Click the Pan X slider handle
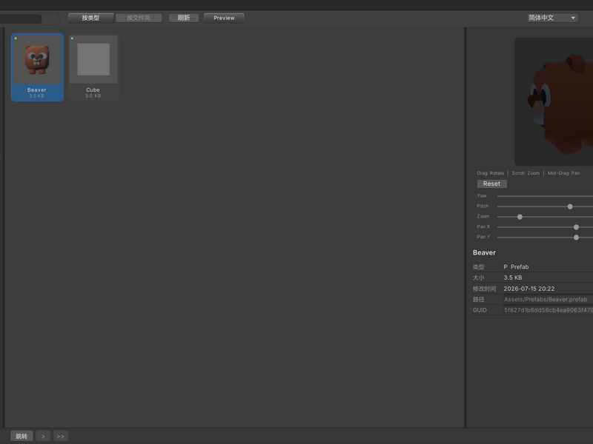Screen dimensions: 593x444 [x=576, y=227]
